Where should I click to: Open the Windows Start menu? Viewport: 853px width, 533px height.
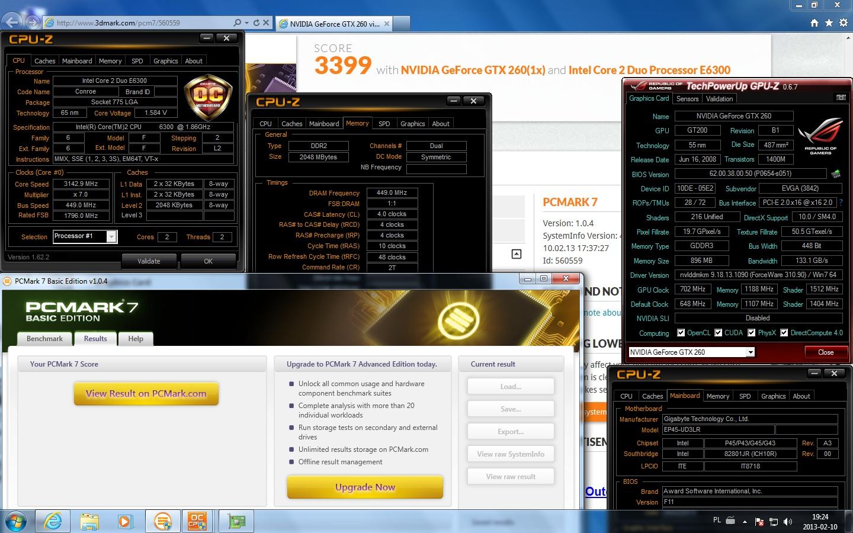coord(16,521)
